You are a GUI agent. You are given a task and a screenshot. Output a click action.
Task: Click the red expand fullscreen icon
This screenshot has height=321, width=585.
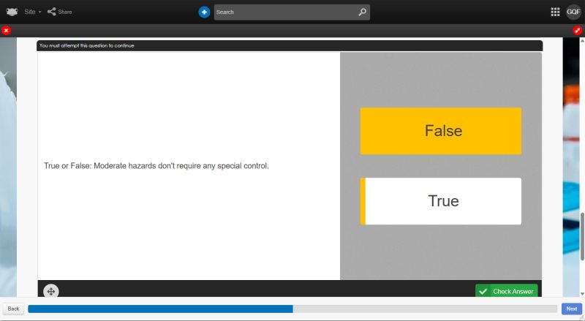point(578,30)
